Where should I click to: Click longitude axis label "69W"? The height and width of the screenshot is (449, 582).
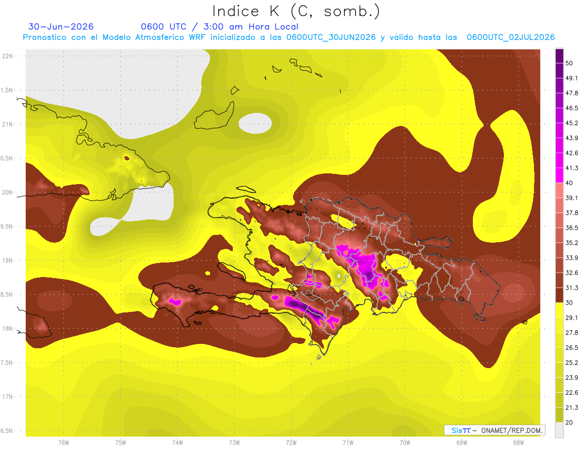click(462, 442)
